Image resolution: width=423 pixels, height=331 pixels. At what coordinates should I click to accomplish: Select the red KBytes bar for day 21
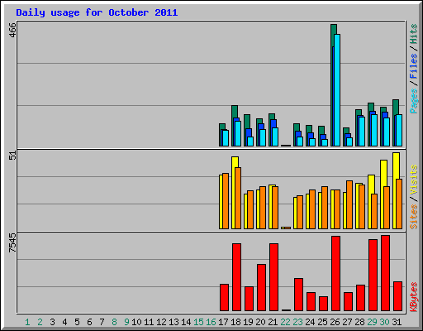[x=273, y=277]
